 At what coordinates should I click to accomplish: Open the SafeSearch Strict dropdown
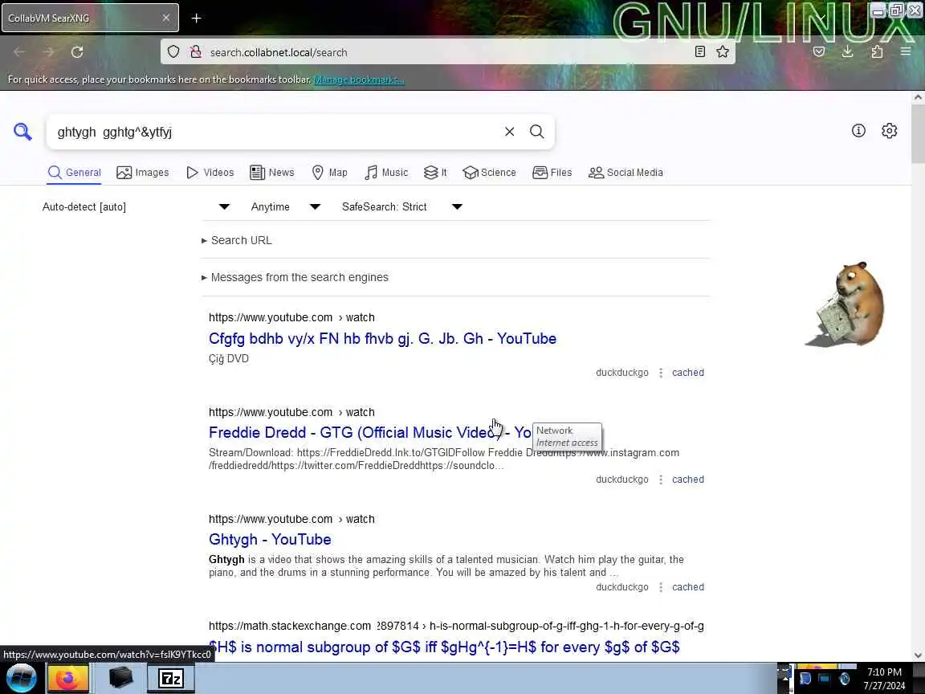coord(401,206)
